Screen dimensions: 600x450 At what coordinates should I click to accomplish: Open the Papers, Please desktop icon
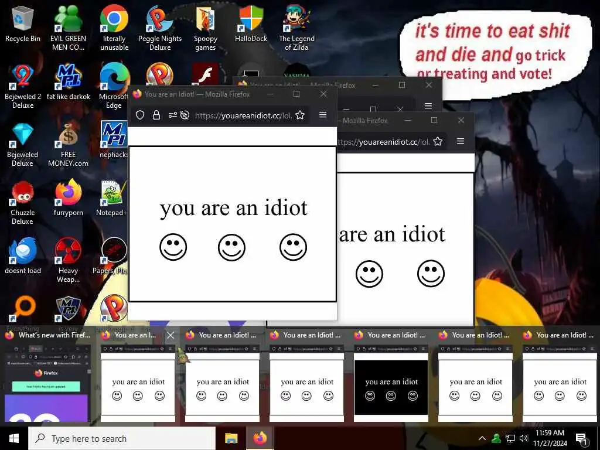[111, 257]
